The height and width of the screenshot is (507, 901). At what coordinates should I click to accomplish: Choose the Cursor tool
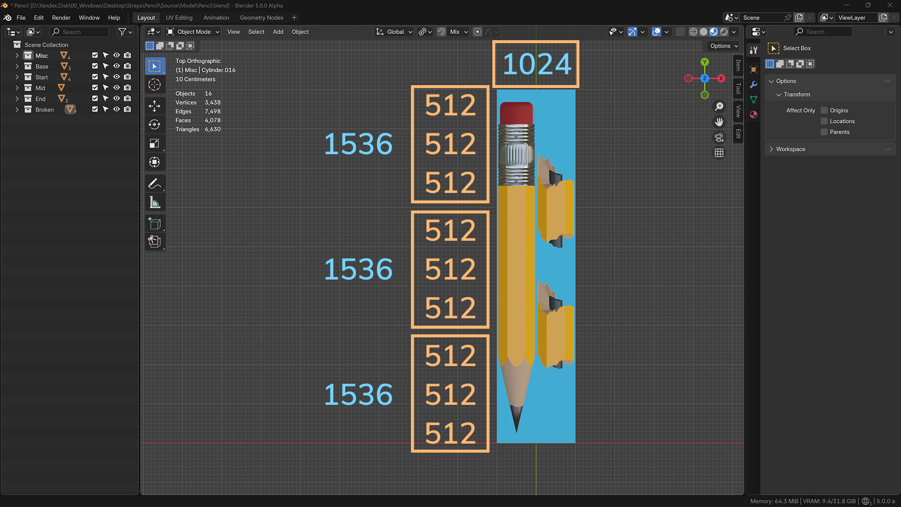click(x=154, y=85)
